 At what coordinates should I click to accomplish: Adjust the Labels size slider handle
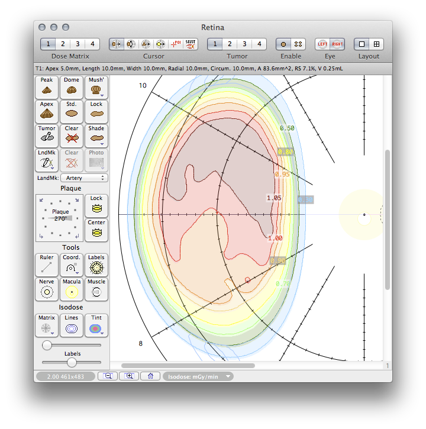click(72, 363)
